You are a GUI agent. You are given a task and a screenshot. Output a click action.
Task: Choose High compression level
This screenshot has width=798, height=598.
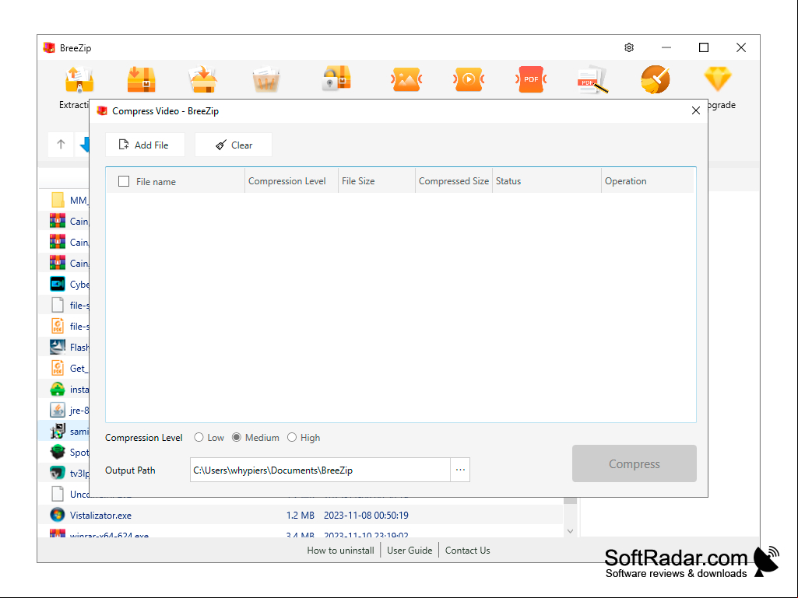(292, 437)
